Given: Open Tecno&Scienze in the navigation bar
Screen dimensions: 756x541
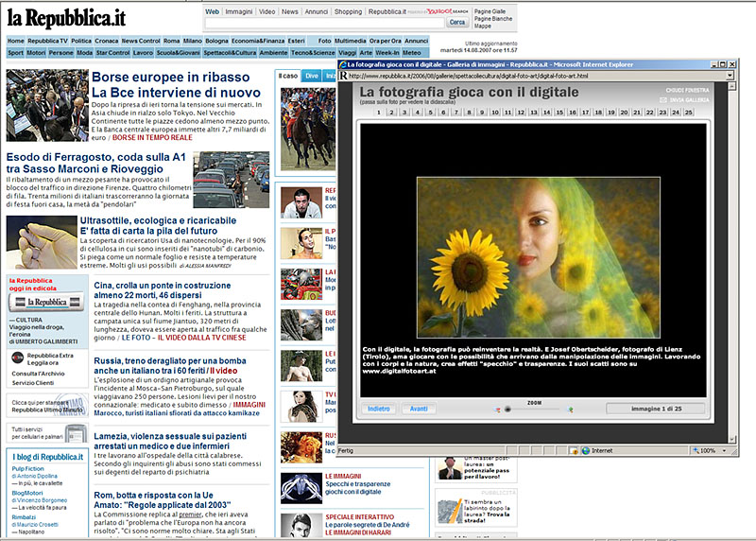Looking at the screenshot, I should click(313, 53).
